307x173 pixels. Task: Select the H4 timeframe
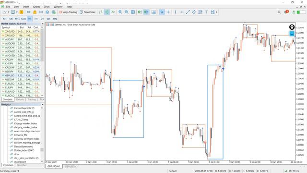(x=36, y=19)
